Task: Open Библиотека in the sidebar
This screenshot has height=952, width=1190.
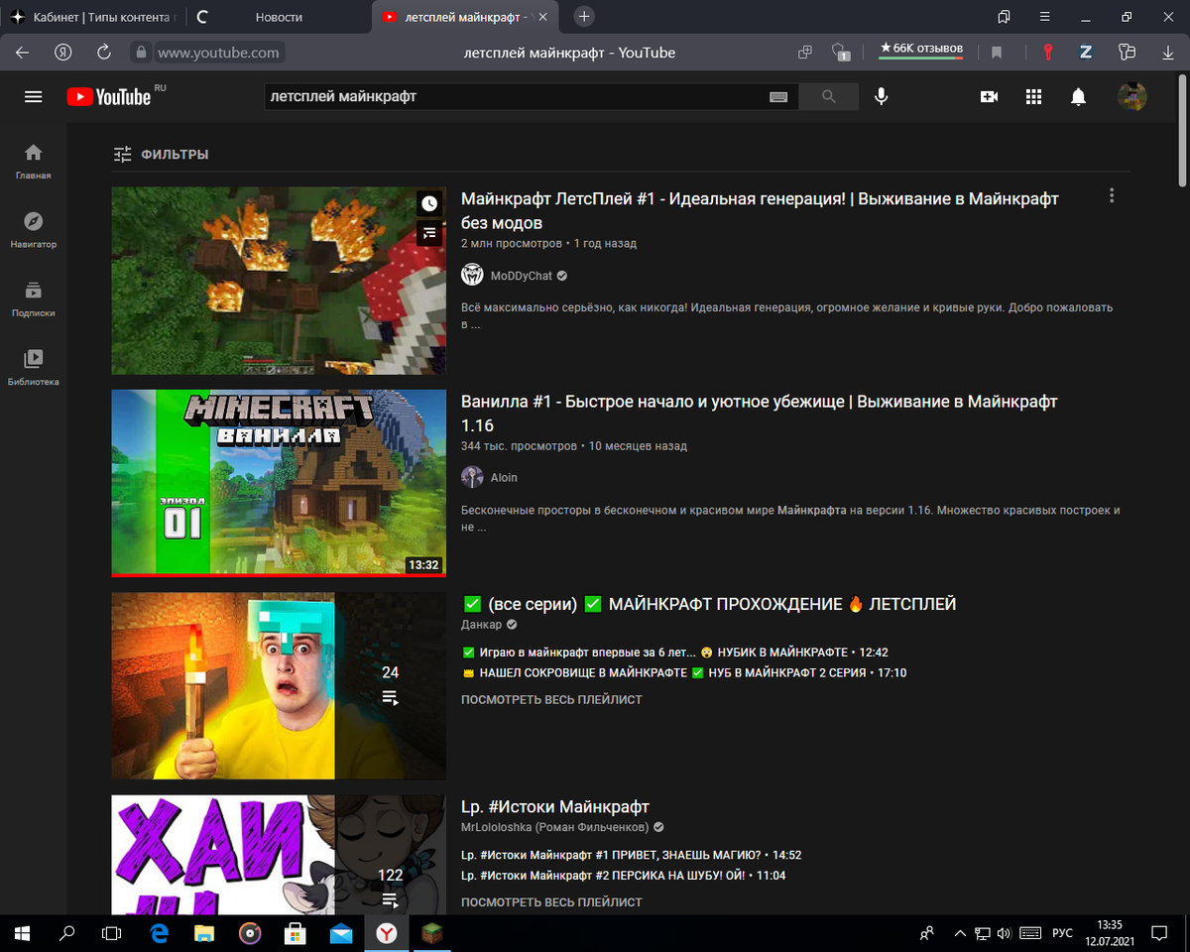Action: click(34, 367)
